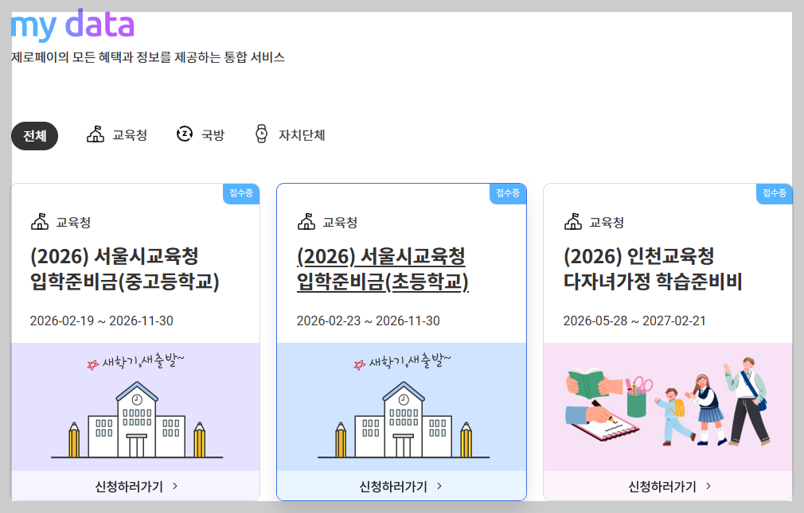The width and height of the screenshot is (804, 513).
Task: Click 접수중 badge on 초등학교 card
Action: [x=508, y=193]
